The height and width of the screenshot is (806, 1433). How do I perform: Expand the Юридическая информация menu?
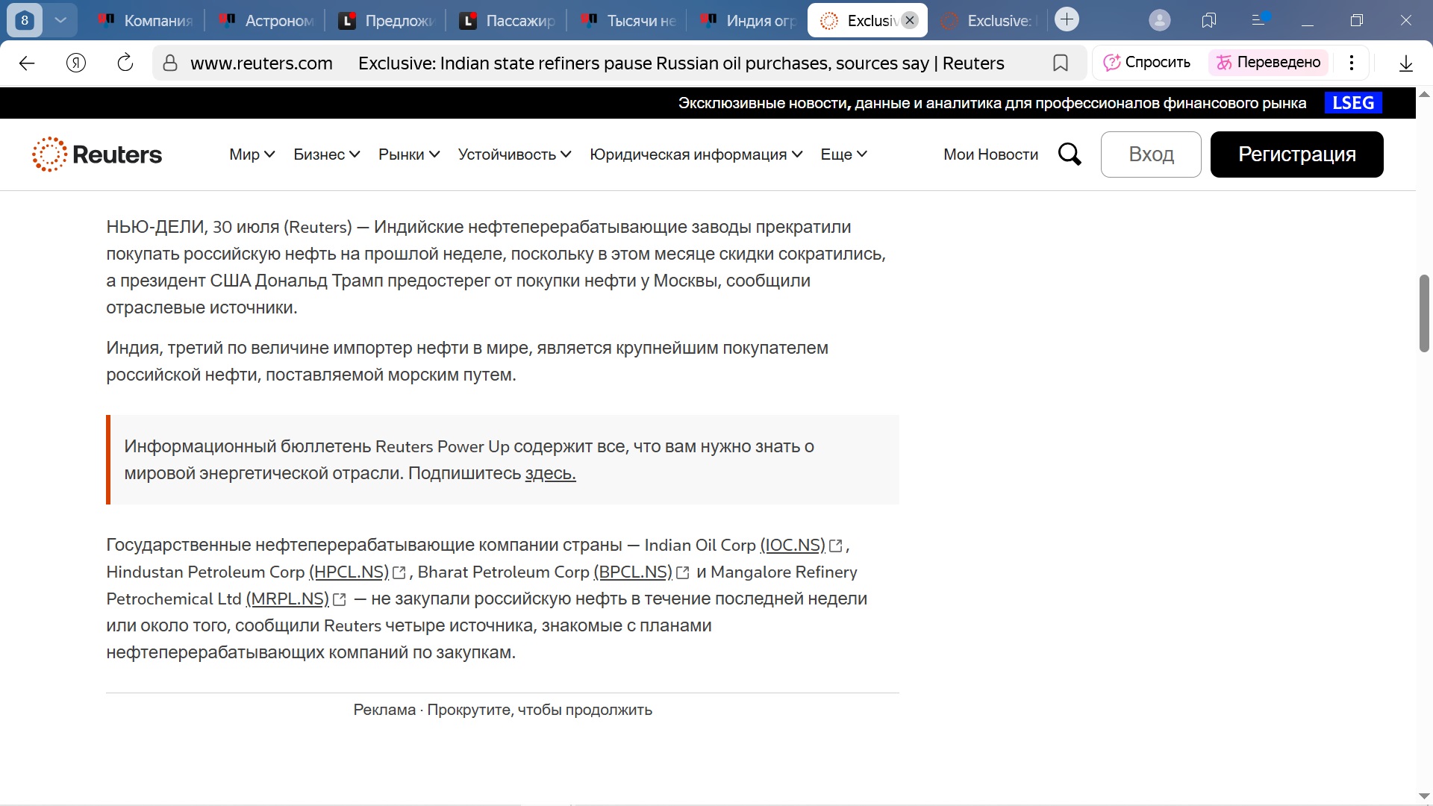click(x=696, y=154)
